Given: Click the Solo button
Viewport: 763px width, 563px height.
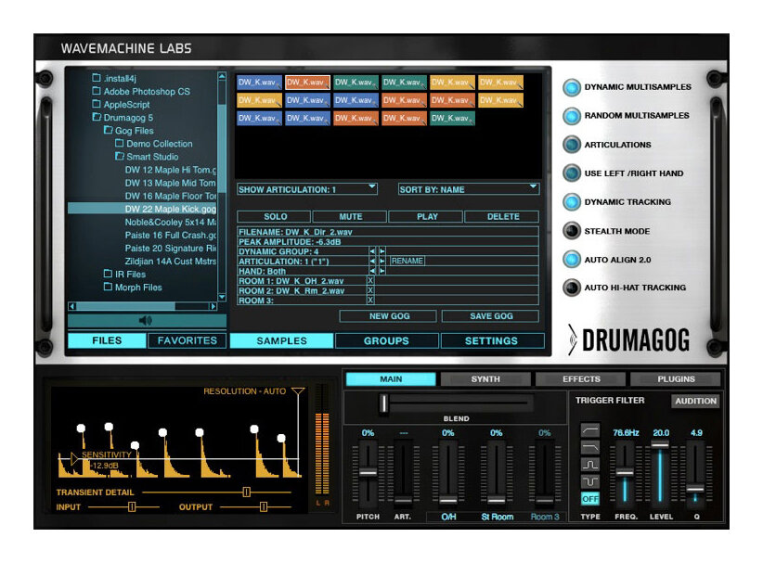Looking at the screenshot, I should [275, 216].
